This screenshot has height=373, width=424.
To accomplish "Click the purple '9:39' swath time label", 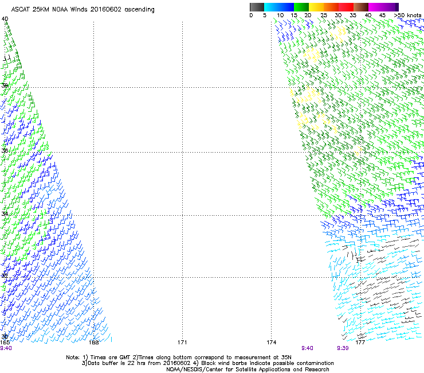I will click(343, 348).
